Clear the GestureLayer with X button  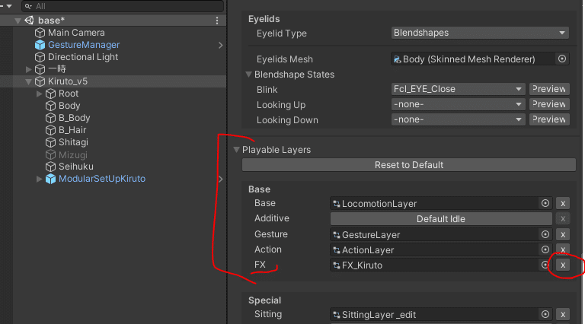pyautogui.click(x=563, y=234)
